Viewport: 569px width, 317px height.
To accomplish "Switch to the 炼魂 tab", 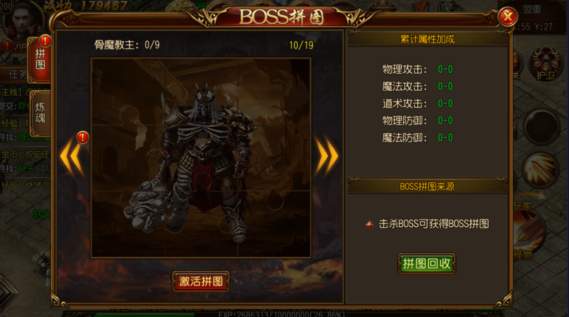I will pyautogui.click(x=40, y=112).
